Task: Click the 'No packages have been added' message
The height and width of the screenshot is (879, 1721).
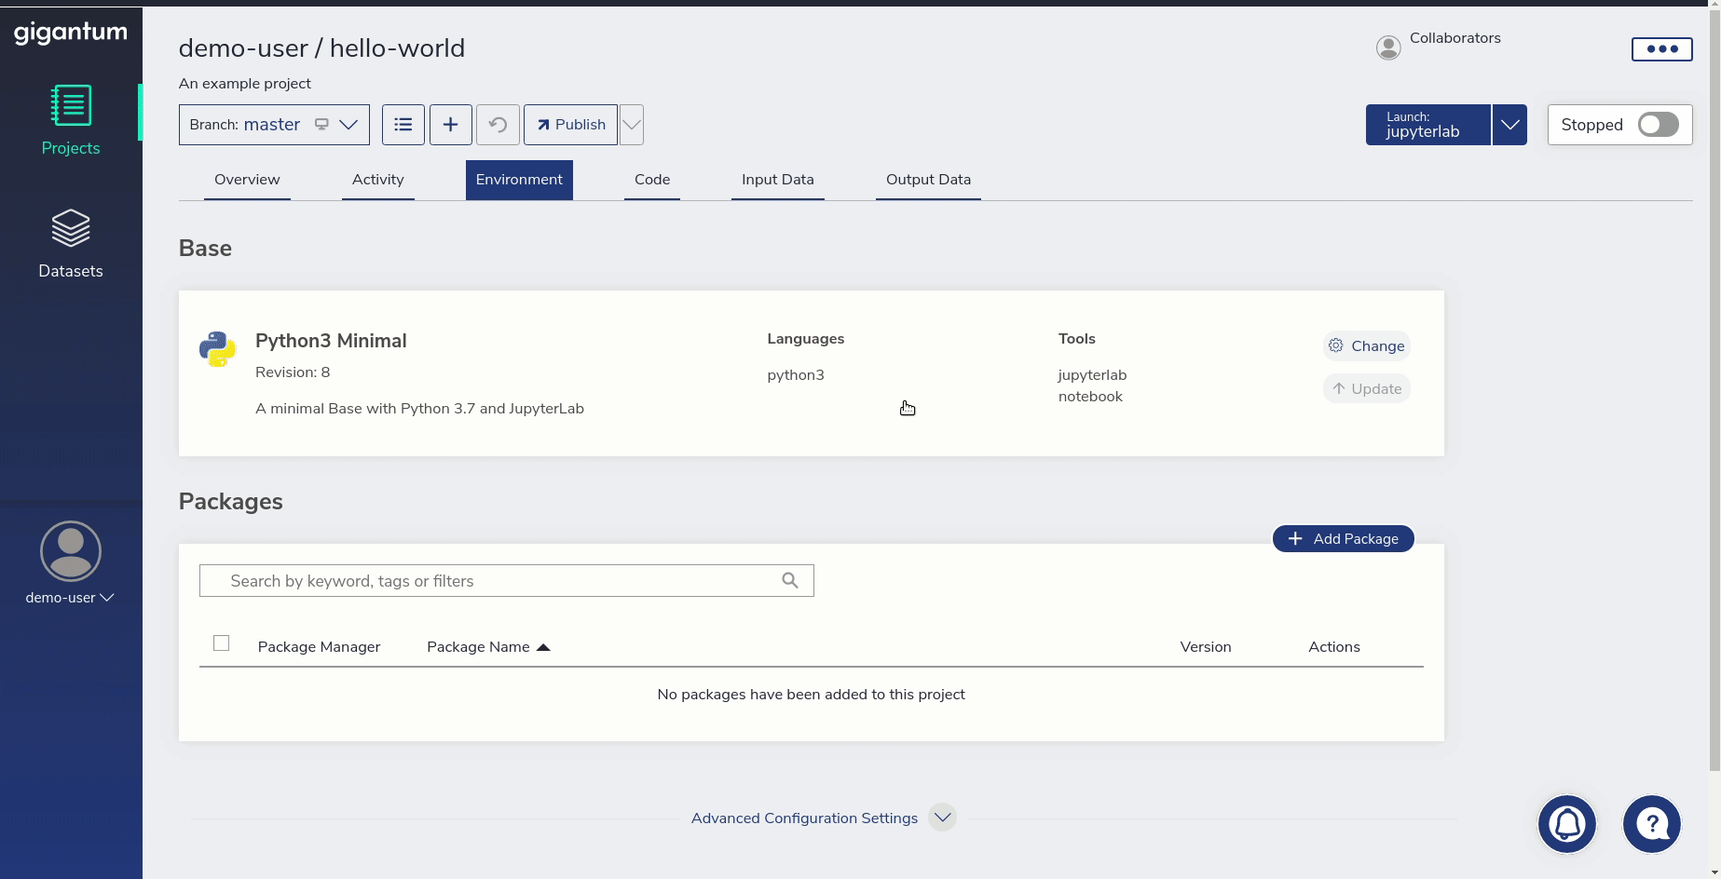Action: (x=812, y=695)
